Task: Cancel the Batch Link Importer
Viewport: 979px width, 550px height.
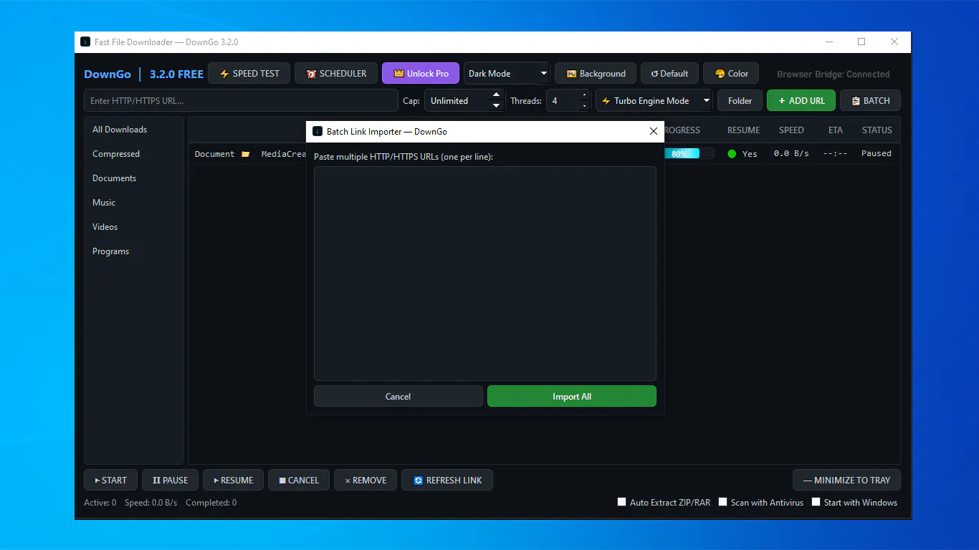Action: click(398, 396)
